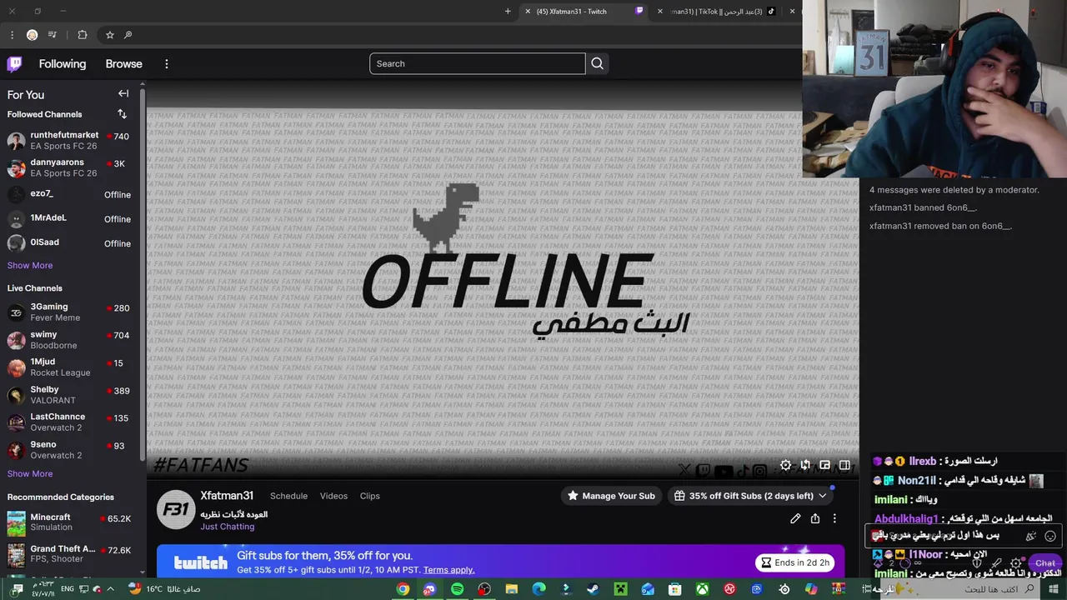Screen dimensions: 1067x600
Task: Open the Shelby VALORANT stream
Action: 68,395
